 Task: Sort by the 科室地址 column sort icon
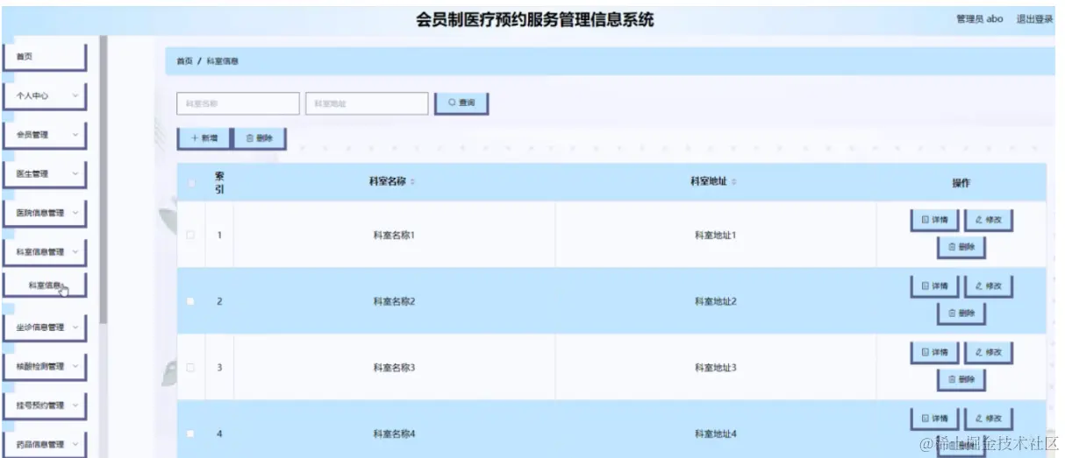point(734,182)
